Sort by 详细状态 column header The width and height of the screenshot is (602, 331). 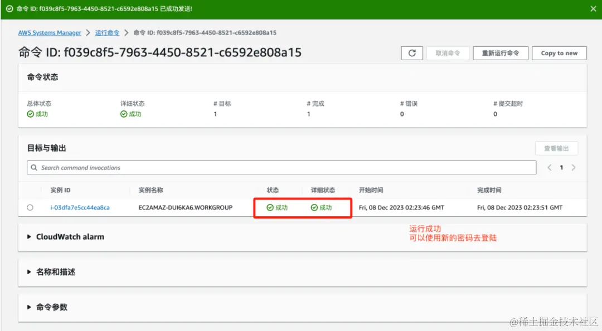pyautogui.click(x=323, y=190)
